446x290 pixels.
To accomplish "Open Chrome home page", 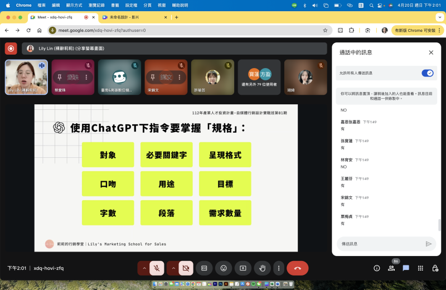I will 39,30.
